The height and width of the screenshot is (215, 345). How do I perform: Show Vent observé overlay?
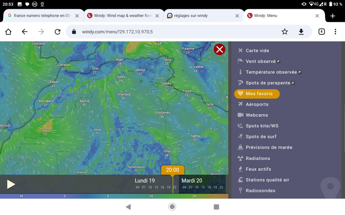pyautogui.click(x=260, y=61)
